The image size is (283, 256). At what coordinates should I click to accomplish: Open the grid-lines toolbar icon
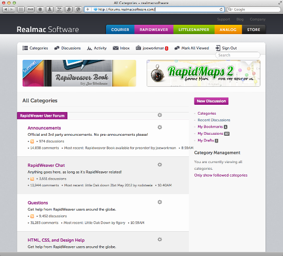pyautogui.click(x=21, y=9)
